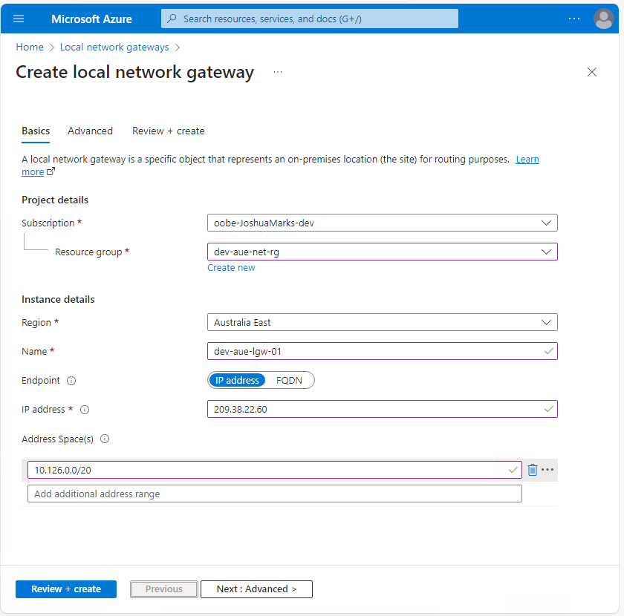This screenshot has width=624, height=616.
Task: Click the IP address info icon
Action: click(85, 409)
